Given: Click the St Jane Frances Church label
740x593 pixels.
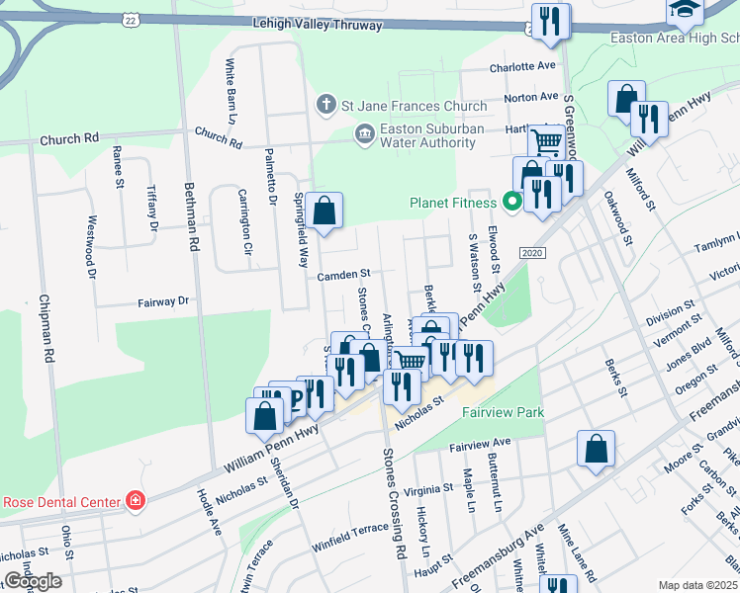Looking at the screenshot, I should point(414,106).
